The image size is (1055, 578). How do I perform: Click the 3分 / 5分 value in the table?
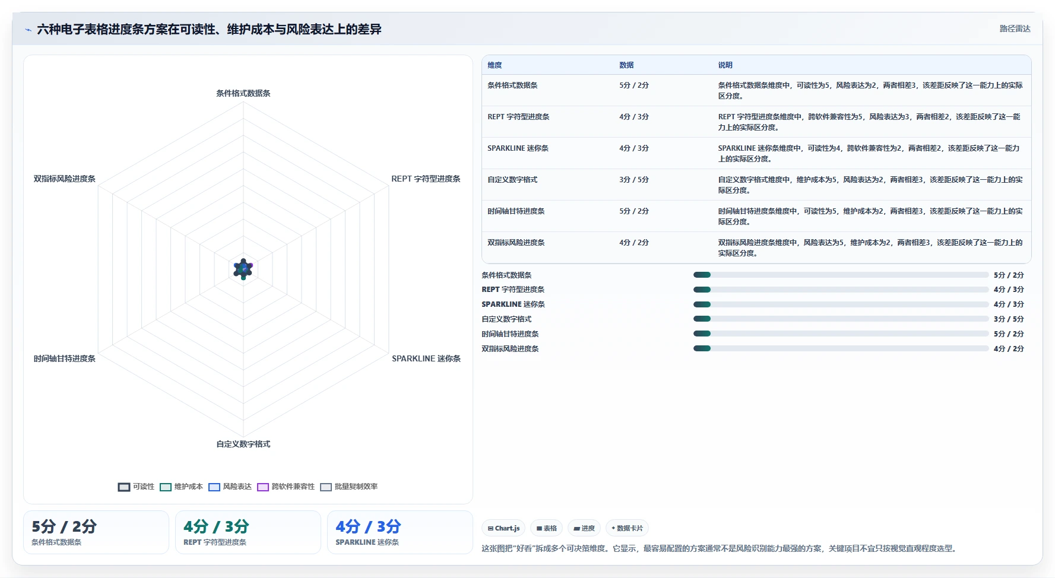click(x=634, y=180)
